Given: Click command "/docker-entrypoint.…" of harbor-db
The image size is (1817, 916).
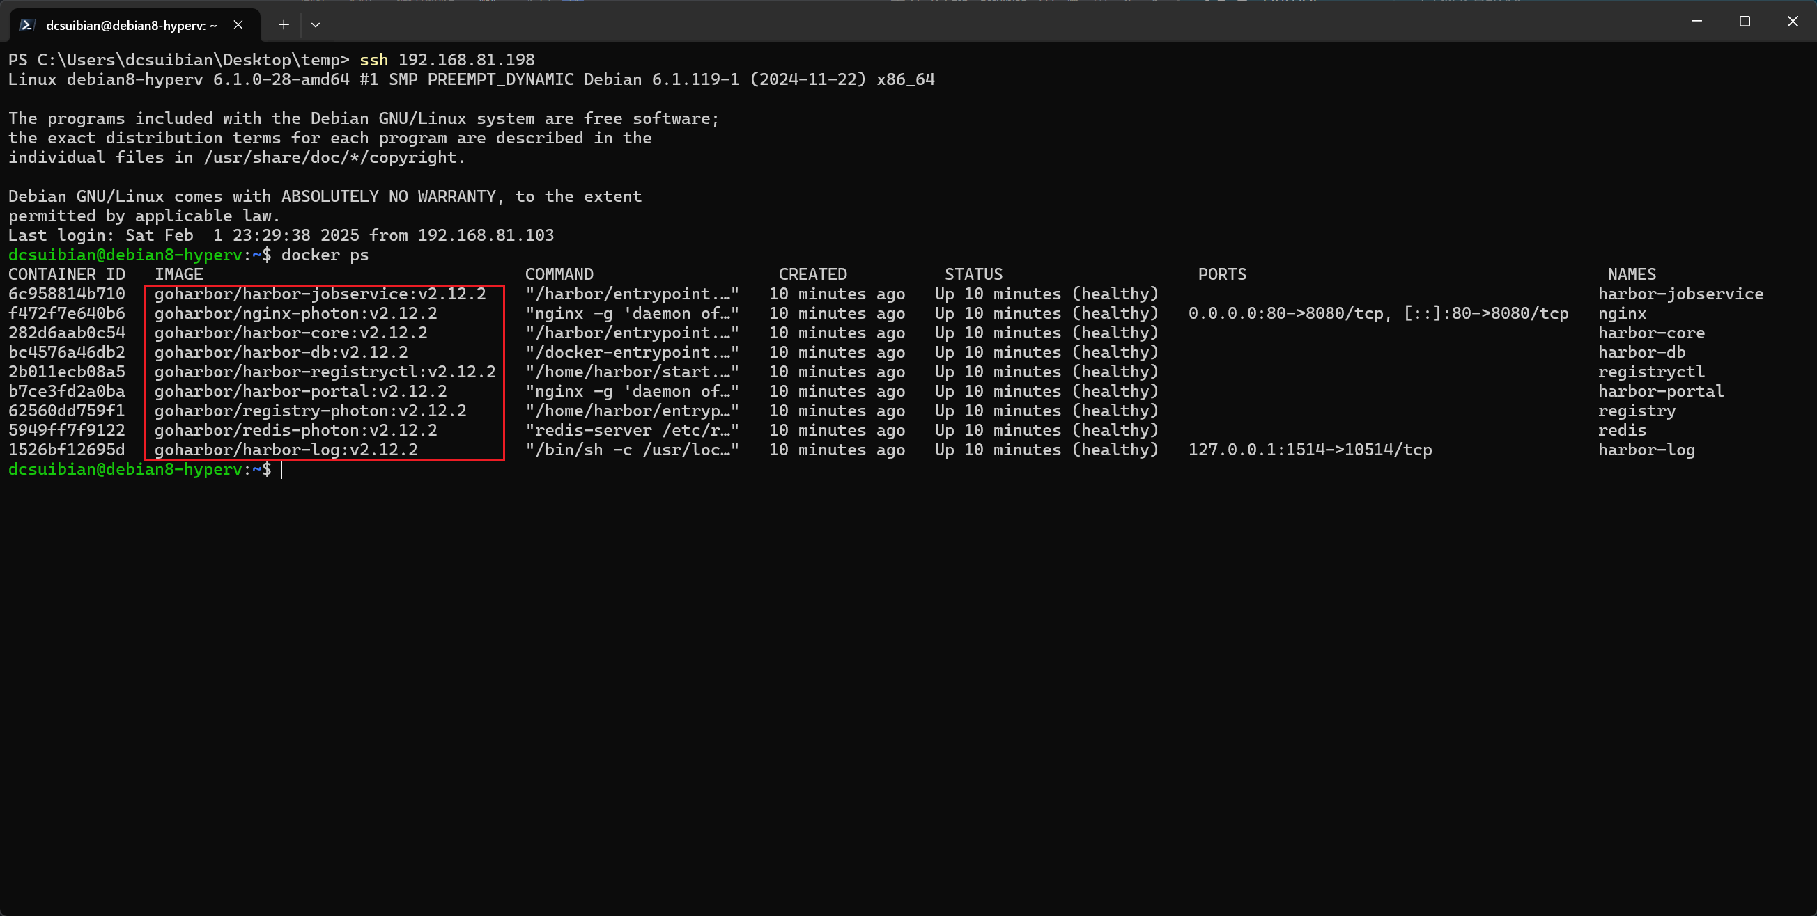Looking at the screenshot, I should pyautogui.click(x=632, y=352).
